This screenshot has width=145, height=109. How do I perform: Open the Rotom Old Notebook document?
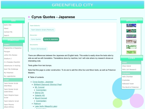39,49
